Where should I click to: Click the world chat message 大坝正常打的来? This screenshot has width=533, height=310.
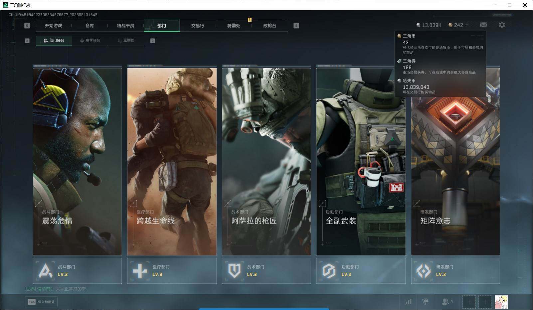coord(71,289)
